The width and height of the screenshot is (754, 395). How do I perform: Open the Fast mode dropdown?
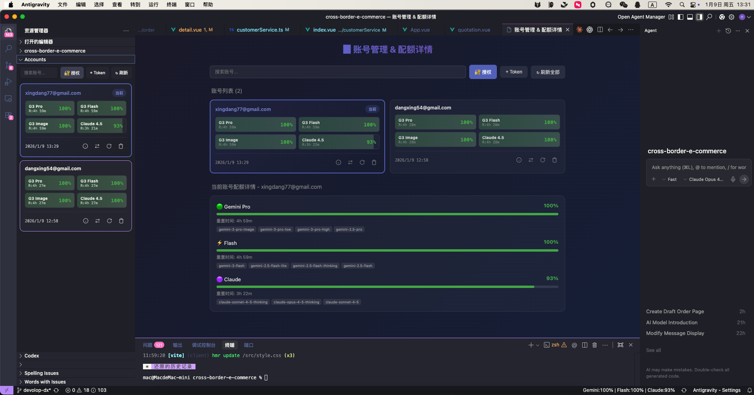point(669,179)
